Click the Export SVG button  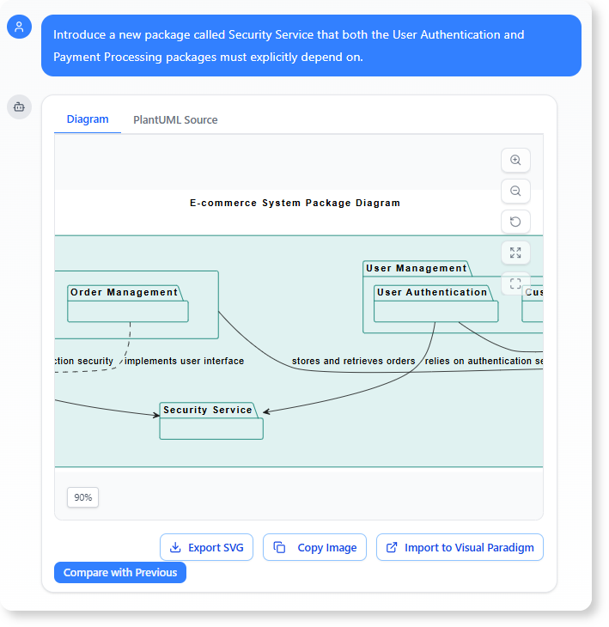(206, 547)
